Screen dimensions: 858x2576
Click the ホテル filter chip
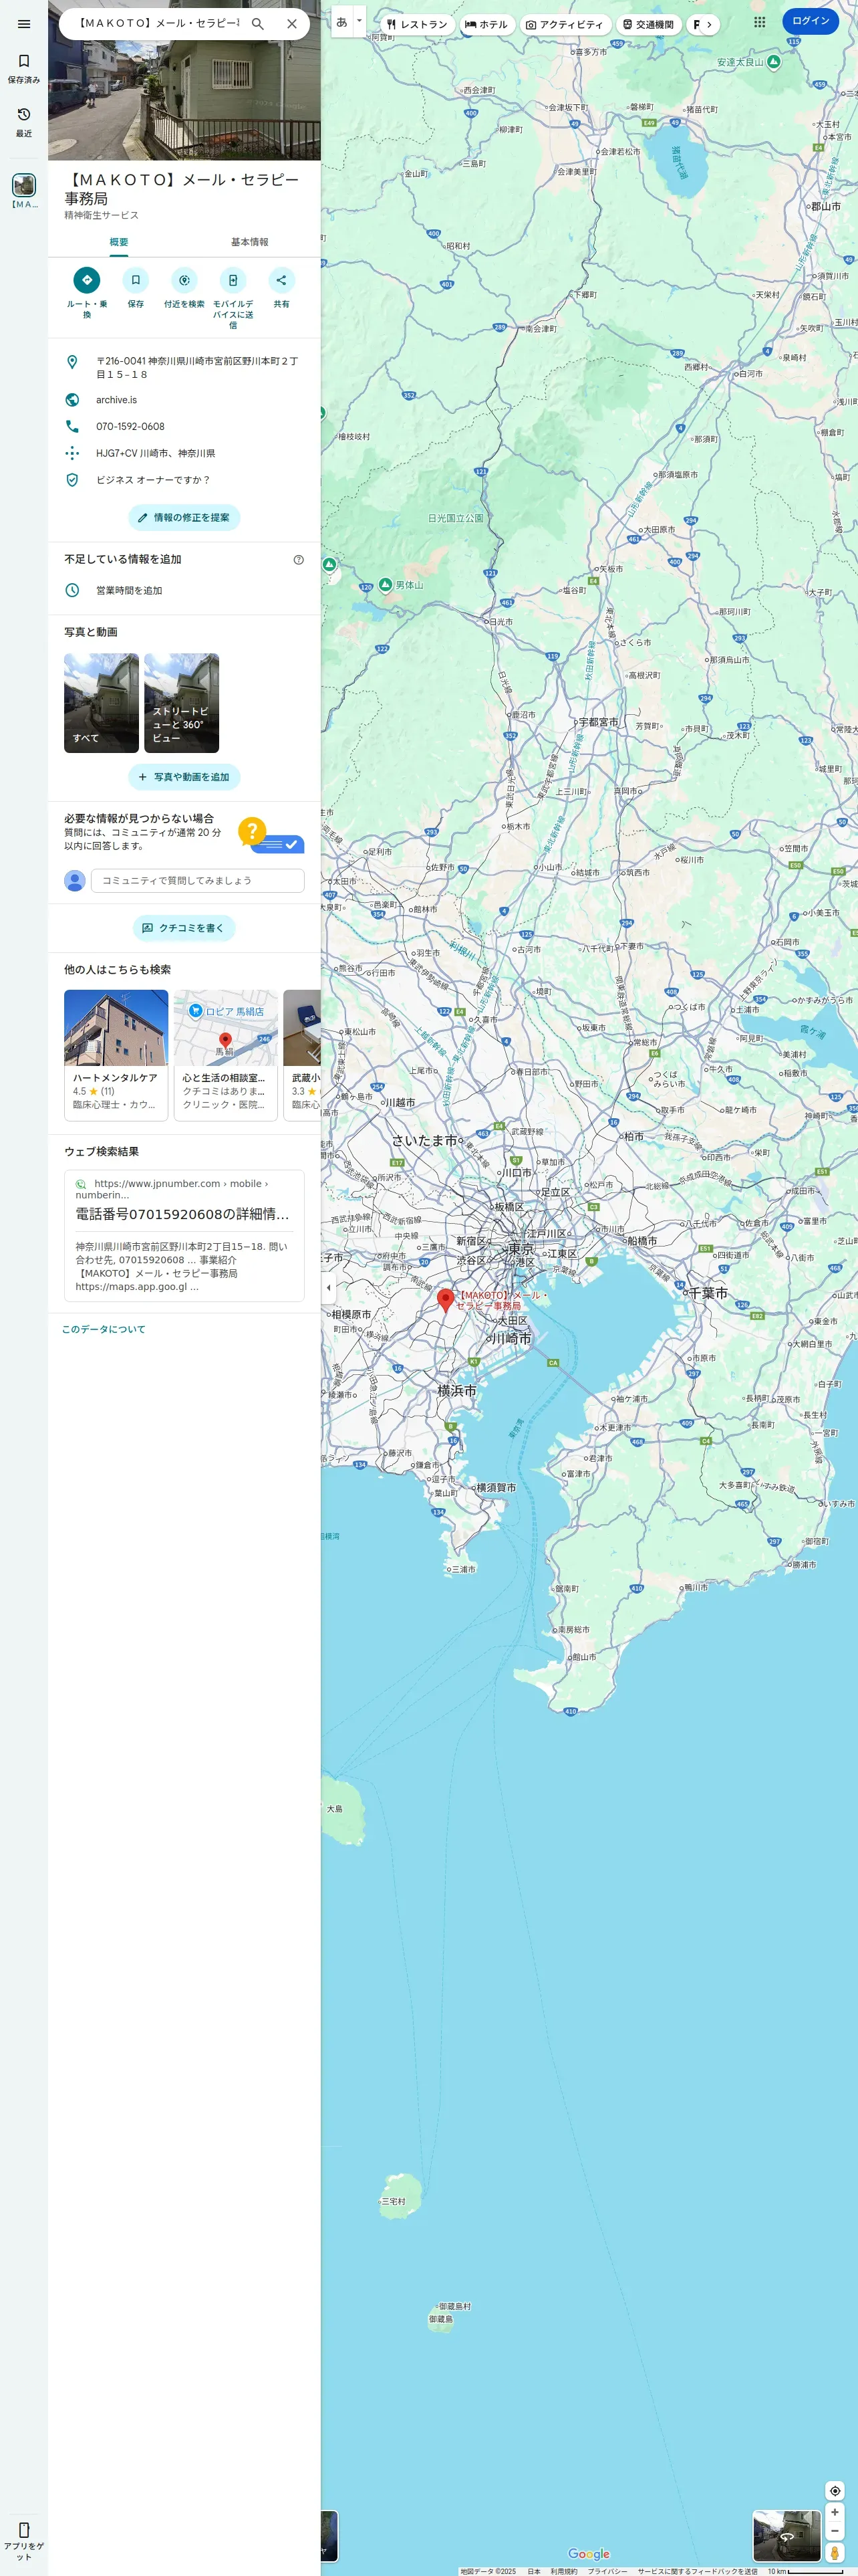[486, 24]
